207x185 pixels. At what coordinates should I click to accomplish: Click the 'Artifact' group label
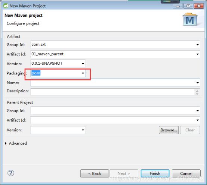tap(13, 36)
